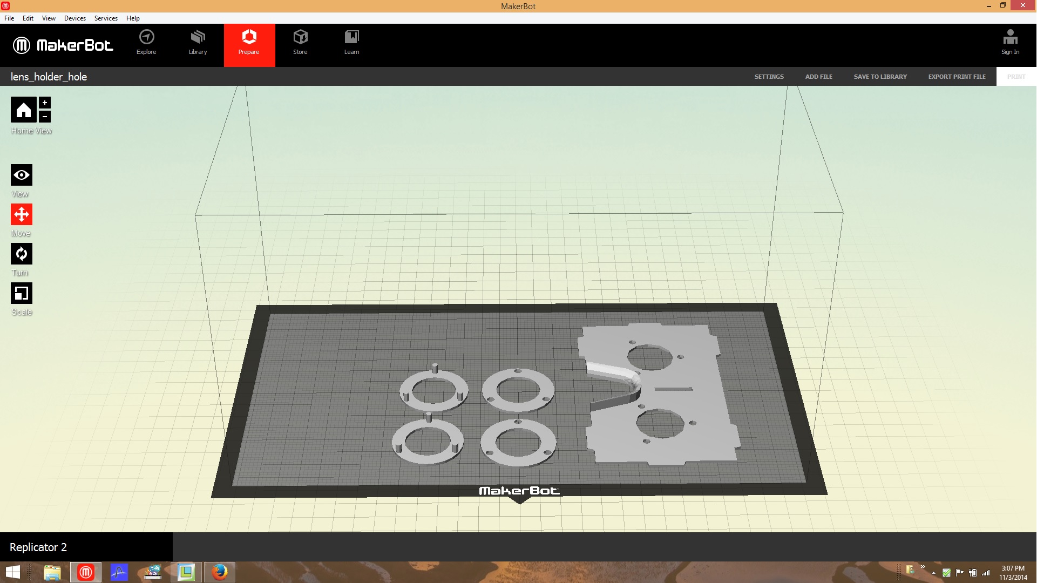Viewport: 1037px width, 583px height.
Task: Open the File menu
Action: coord(9,18)
